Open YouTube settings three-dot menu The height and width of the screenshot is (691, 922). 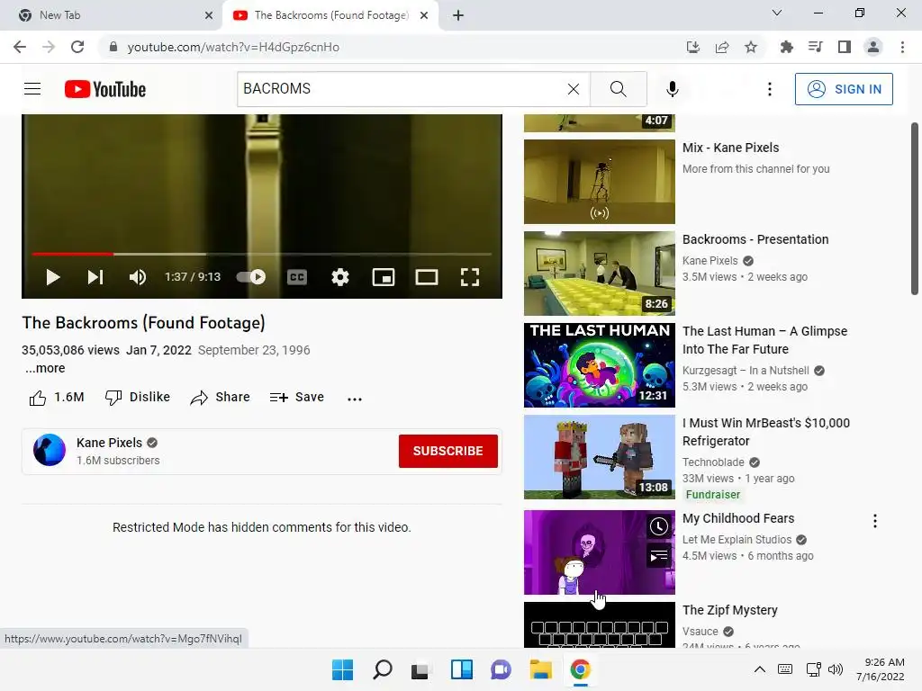click(769, 89)
